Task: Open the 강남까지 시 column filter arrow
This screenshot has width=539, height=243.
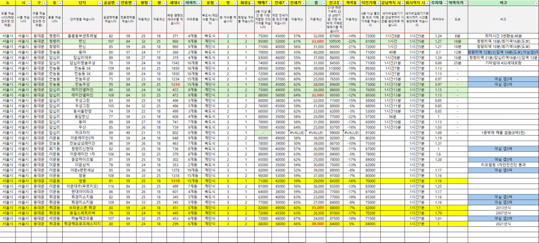Action: pos(401,3)
